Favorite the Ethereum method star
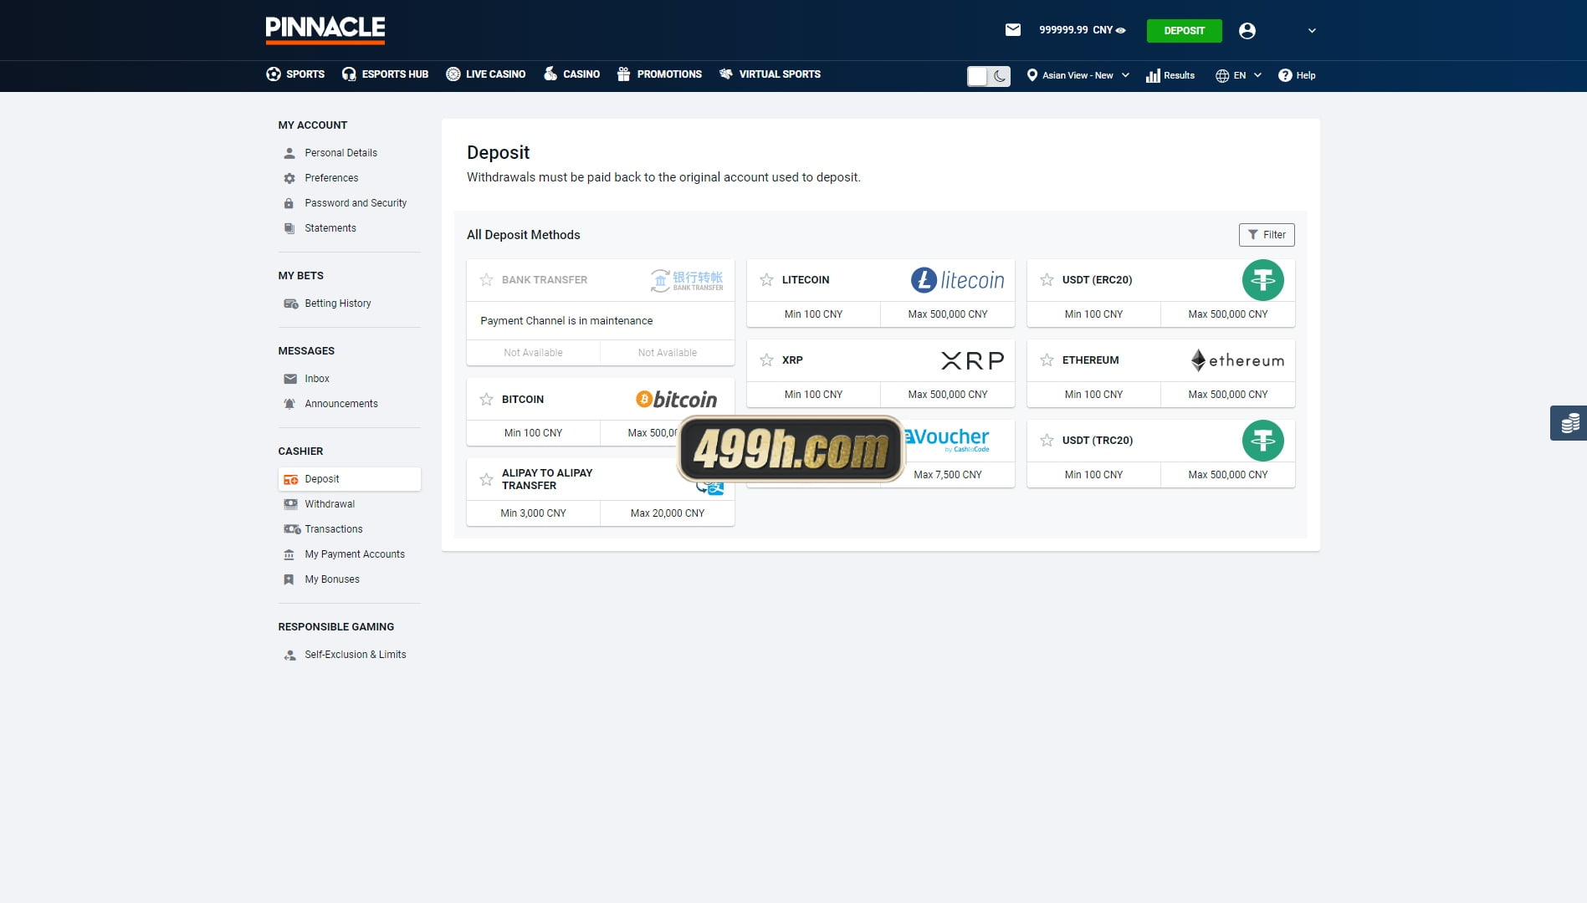The height and width of the screenshot is (903, 1587). 1047,360
